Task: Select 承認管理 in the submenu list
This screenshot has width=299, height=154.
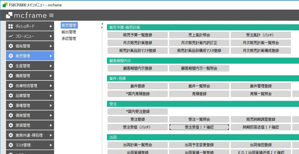Action: pos(69,39)
